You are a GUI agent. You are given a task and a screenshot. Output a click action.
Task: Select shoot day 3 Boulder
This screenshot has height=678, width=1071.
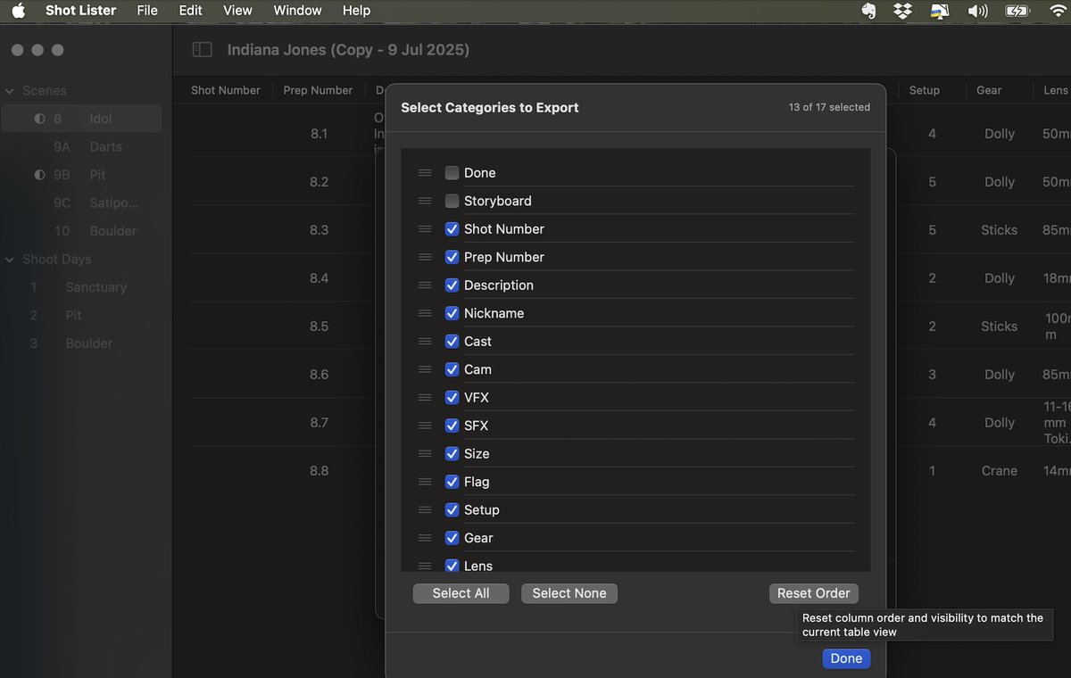tap(82, 343)
